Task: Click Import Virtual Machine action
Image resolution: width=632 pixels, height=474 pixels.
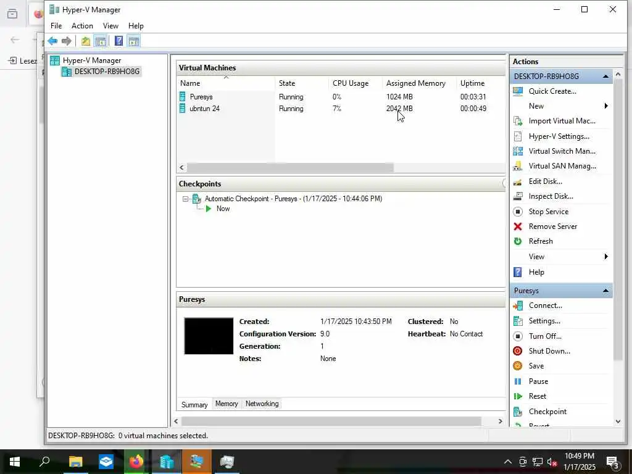Action: (562, 121)
